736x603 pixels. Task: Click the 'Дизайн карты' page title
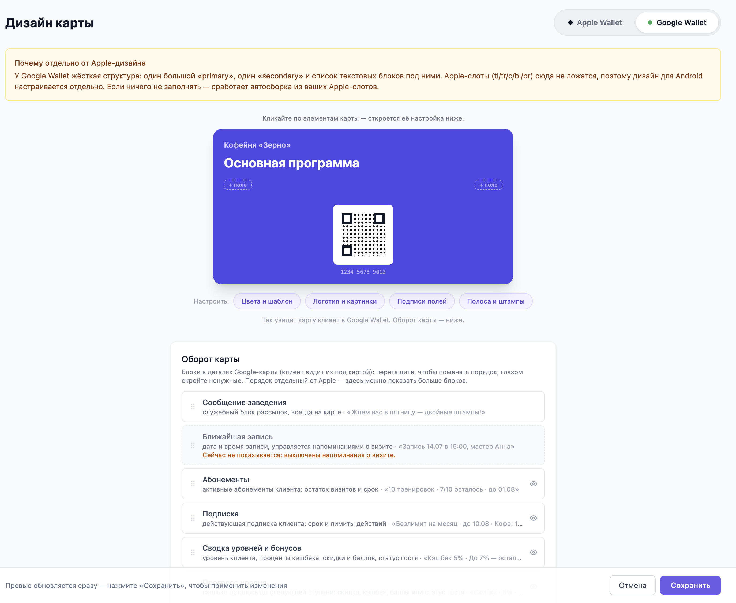point(50,23)
